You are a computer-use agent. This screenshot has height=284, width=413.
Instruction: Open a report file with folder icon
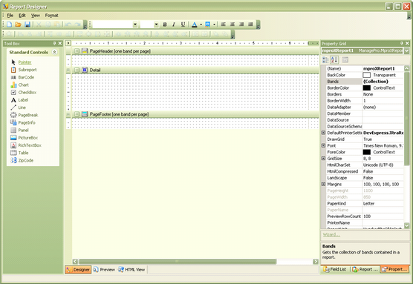tap(18, 24)
